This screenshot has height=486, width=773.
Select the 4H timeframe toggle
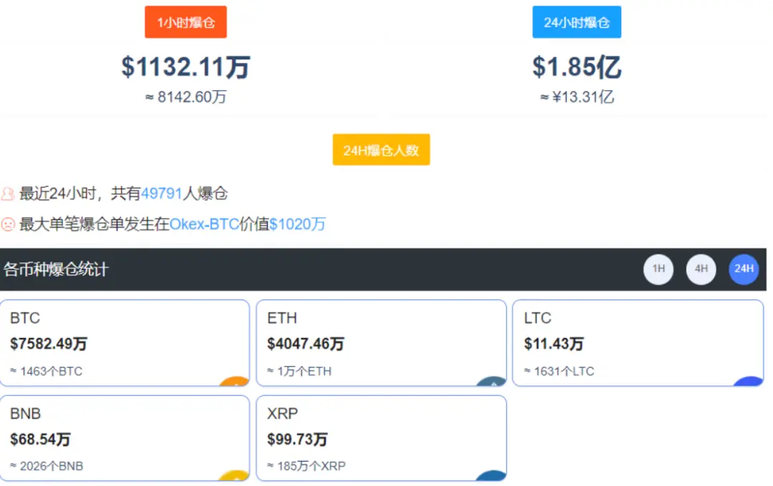(x=701, y=269)
